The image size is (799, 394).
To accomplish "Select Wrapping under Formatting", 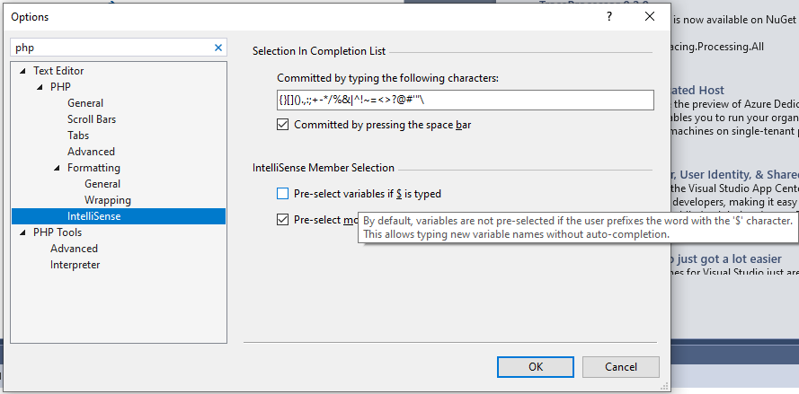I will tap(108, 200).
